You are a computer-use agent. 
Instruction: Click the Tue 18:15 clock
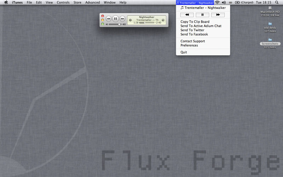pyautogui.click(x=264, y=2)
